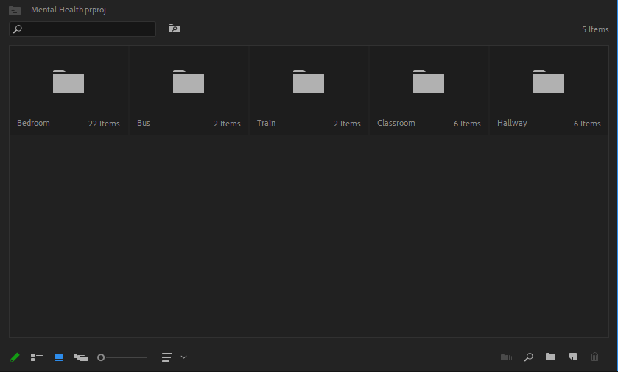Switch to Freeform View
Screen dimensions: 618x372
(81, 357)
